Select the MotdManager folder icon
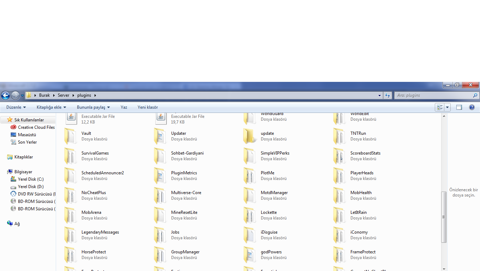Screen dimensions: 480x271 (x=250, y=195)
